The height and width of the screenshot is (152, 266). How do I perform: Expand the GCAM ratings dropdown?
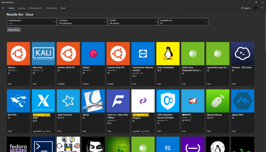(x=133, y=22)
